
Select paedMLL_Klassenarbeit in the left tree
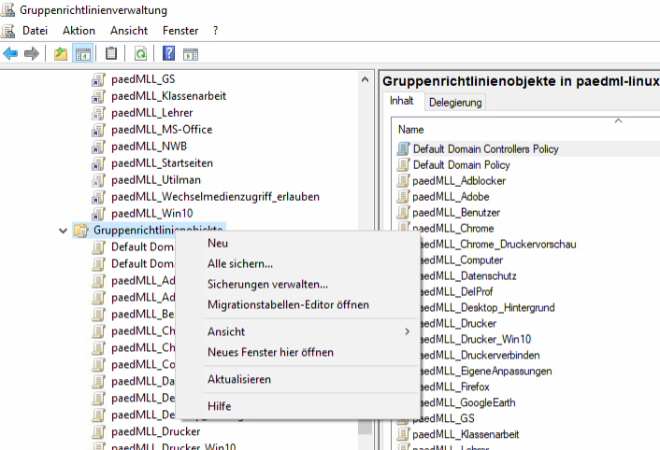tap(168, 95)
